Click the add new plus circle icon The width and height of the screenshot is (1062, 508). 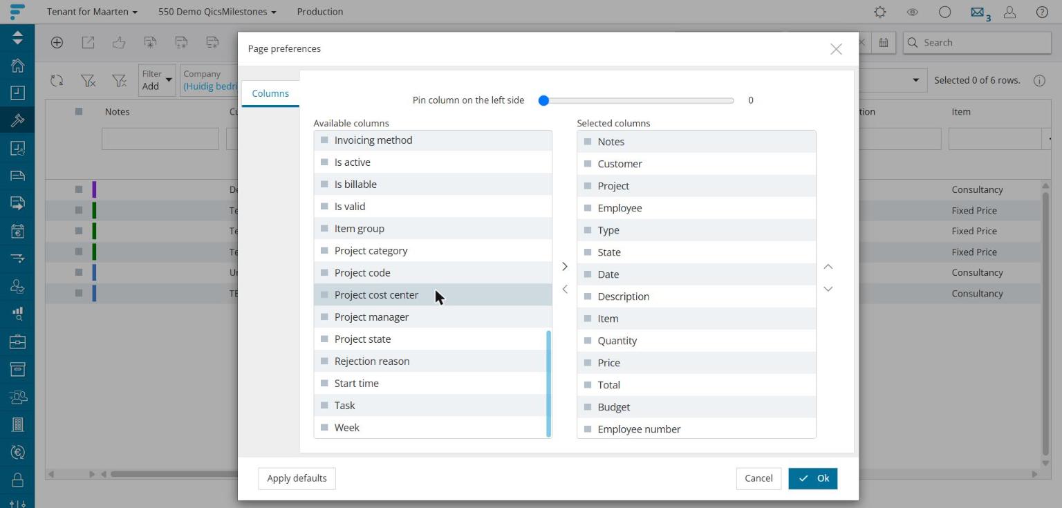pos(57,42)
